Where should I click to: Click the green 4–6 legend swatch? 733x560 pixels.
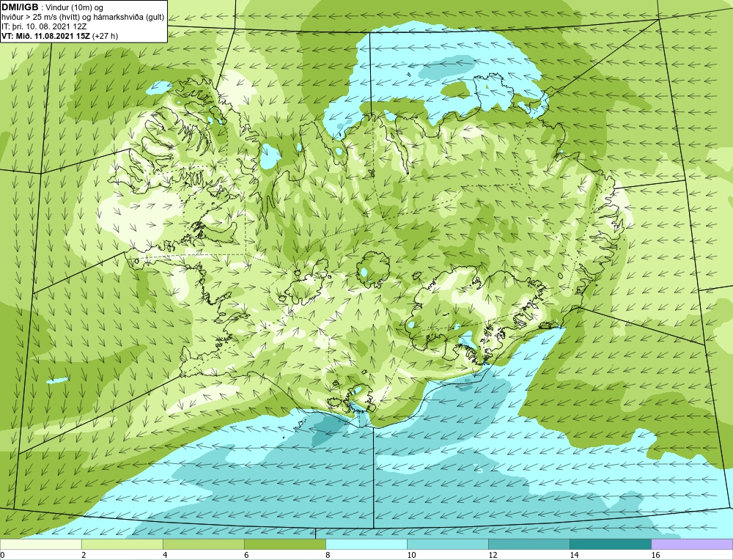203,544
